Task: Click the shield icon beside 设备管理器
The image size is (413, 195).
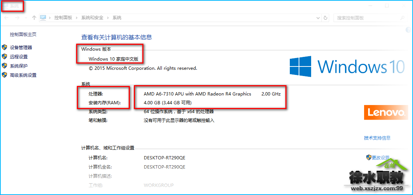Action: tap(4, 47)
